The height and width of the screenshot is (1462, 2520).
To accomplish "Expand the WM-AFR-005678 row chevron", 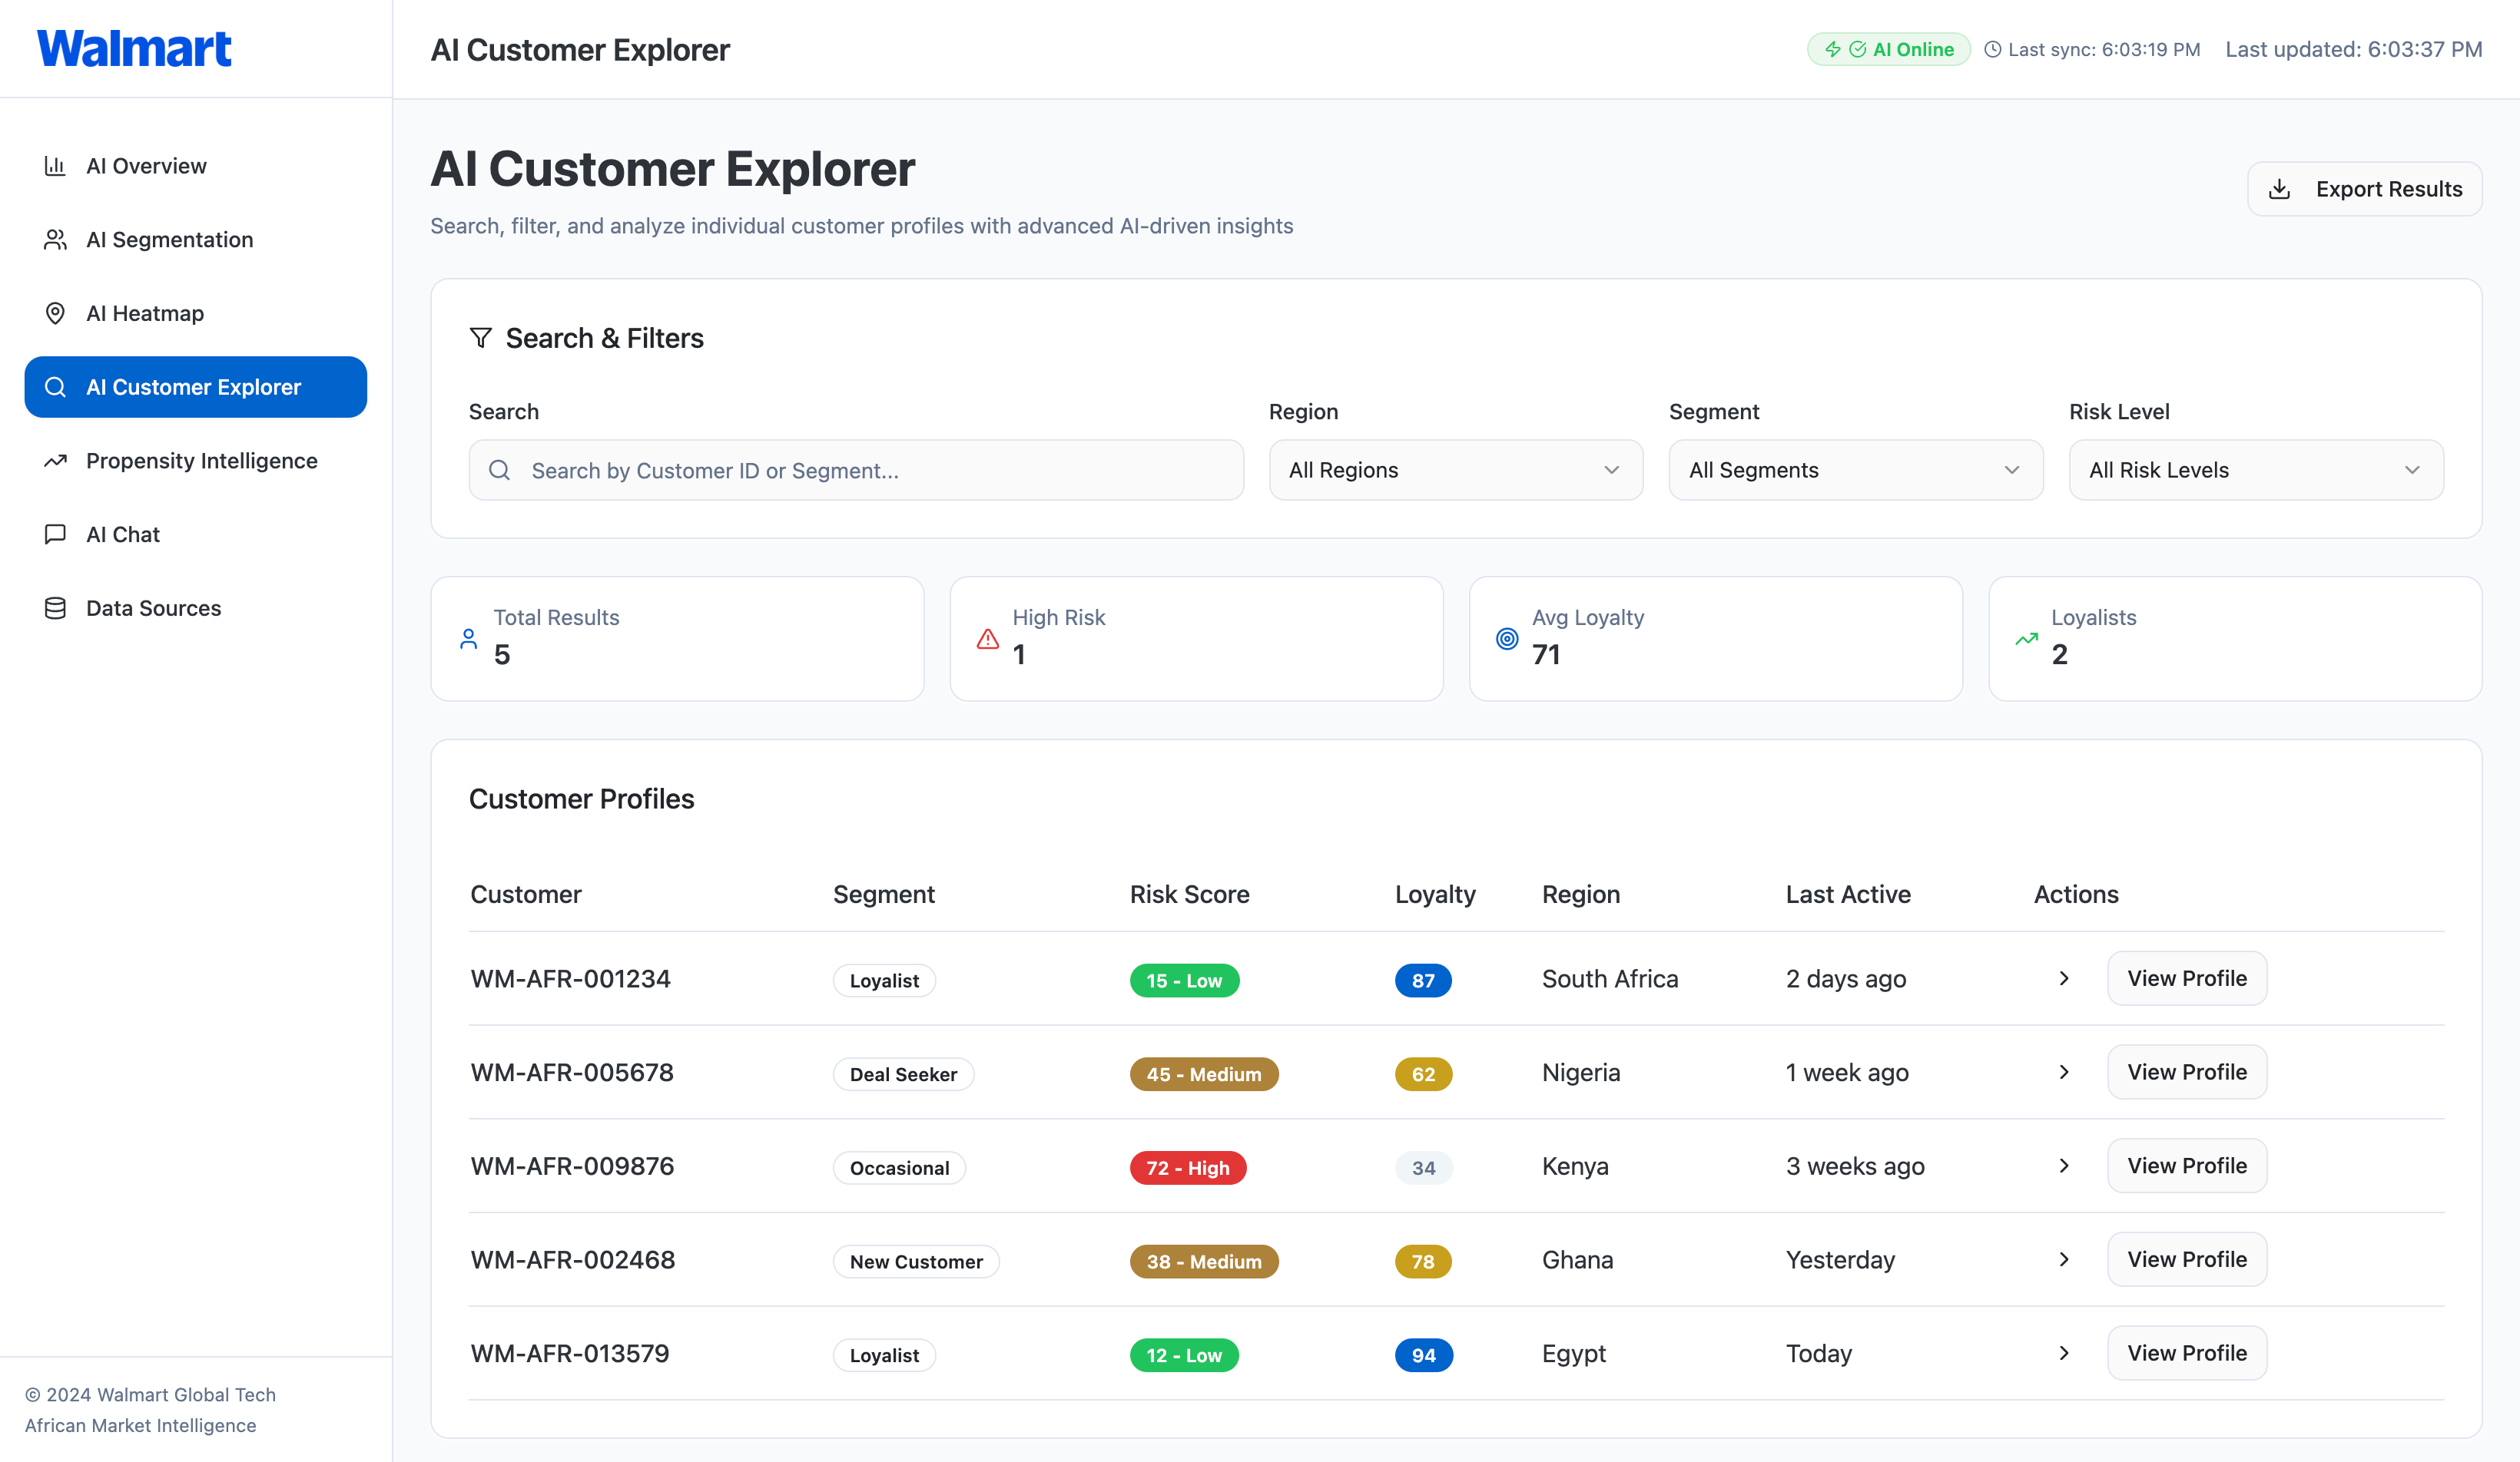I will (2064, 1072).
